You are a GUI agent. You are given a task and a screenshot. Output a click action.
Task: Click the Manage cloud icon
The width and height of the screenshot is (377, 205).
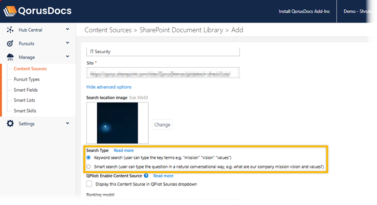tap(10, 57)
